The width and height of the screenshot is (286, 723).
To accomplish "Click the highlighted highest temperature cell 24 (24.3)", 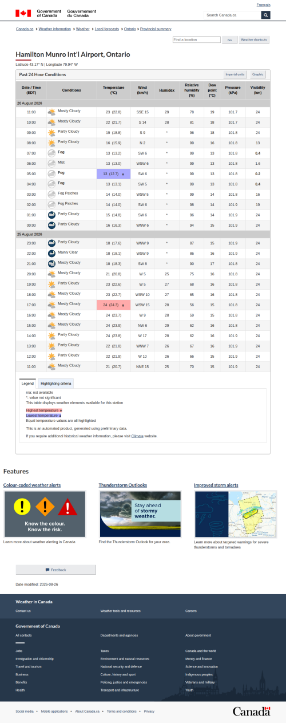I will tap(114, 305).
